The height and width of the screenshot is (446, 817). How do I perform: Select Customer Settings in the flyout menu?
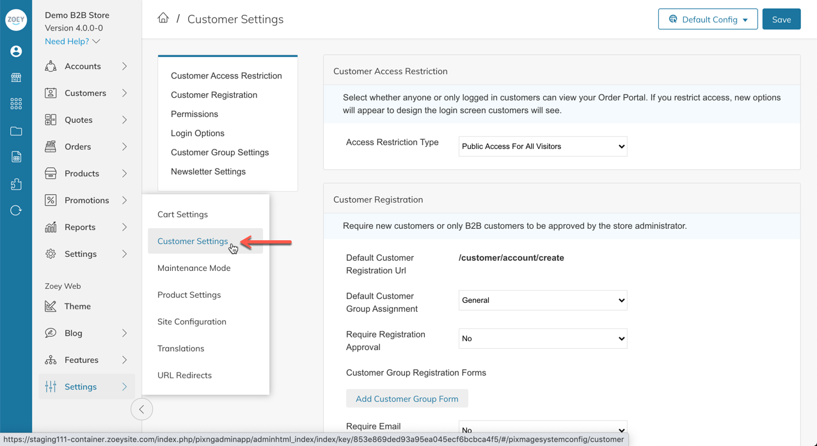click(x=205, y=241)
